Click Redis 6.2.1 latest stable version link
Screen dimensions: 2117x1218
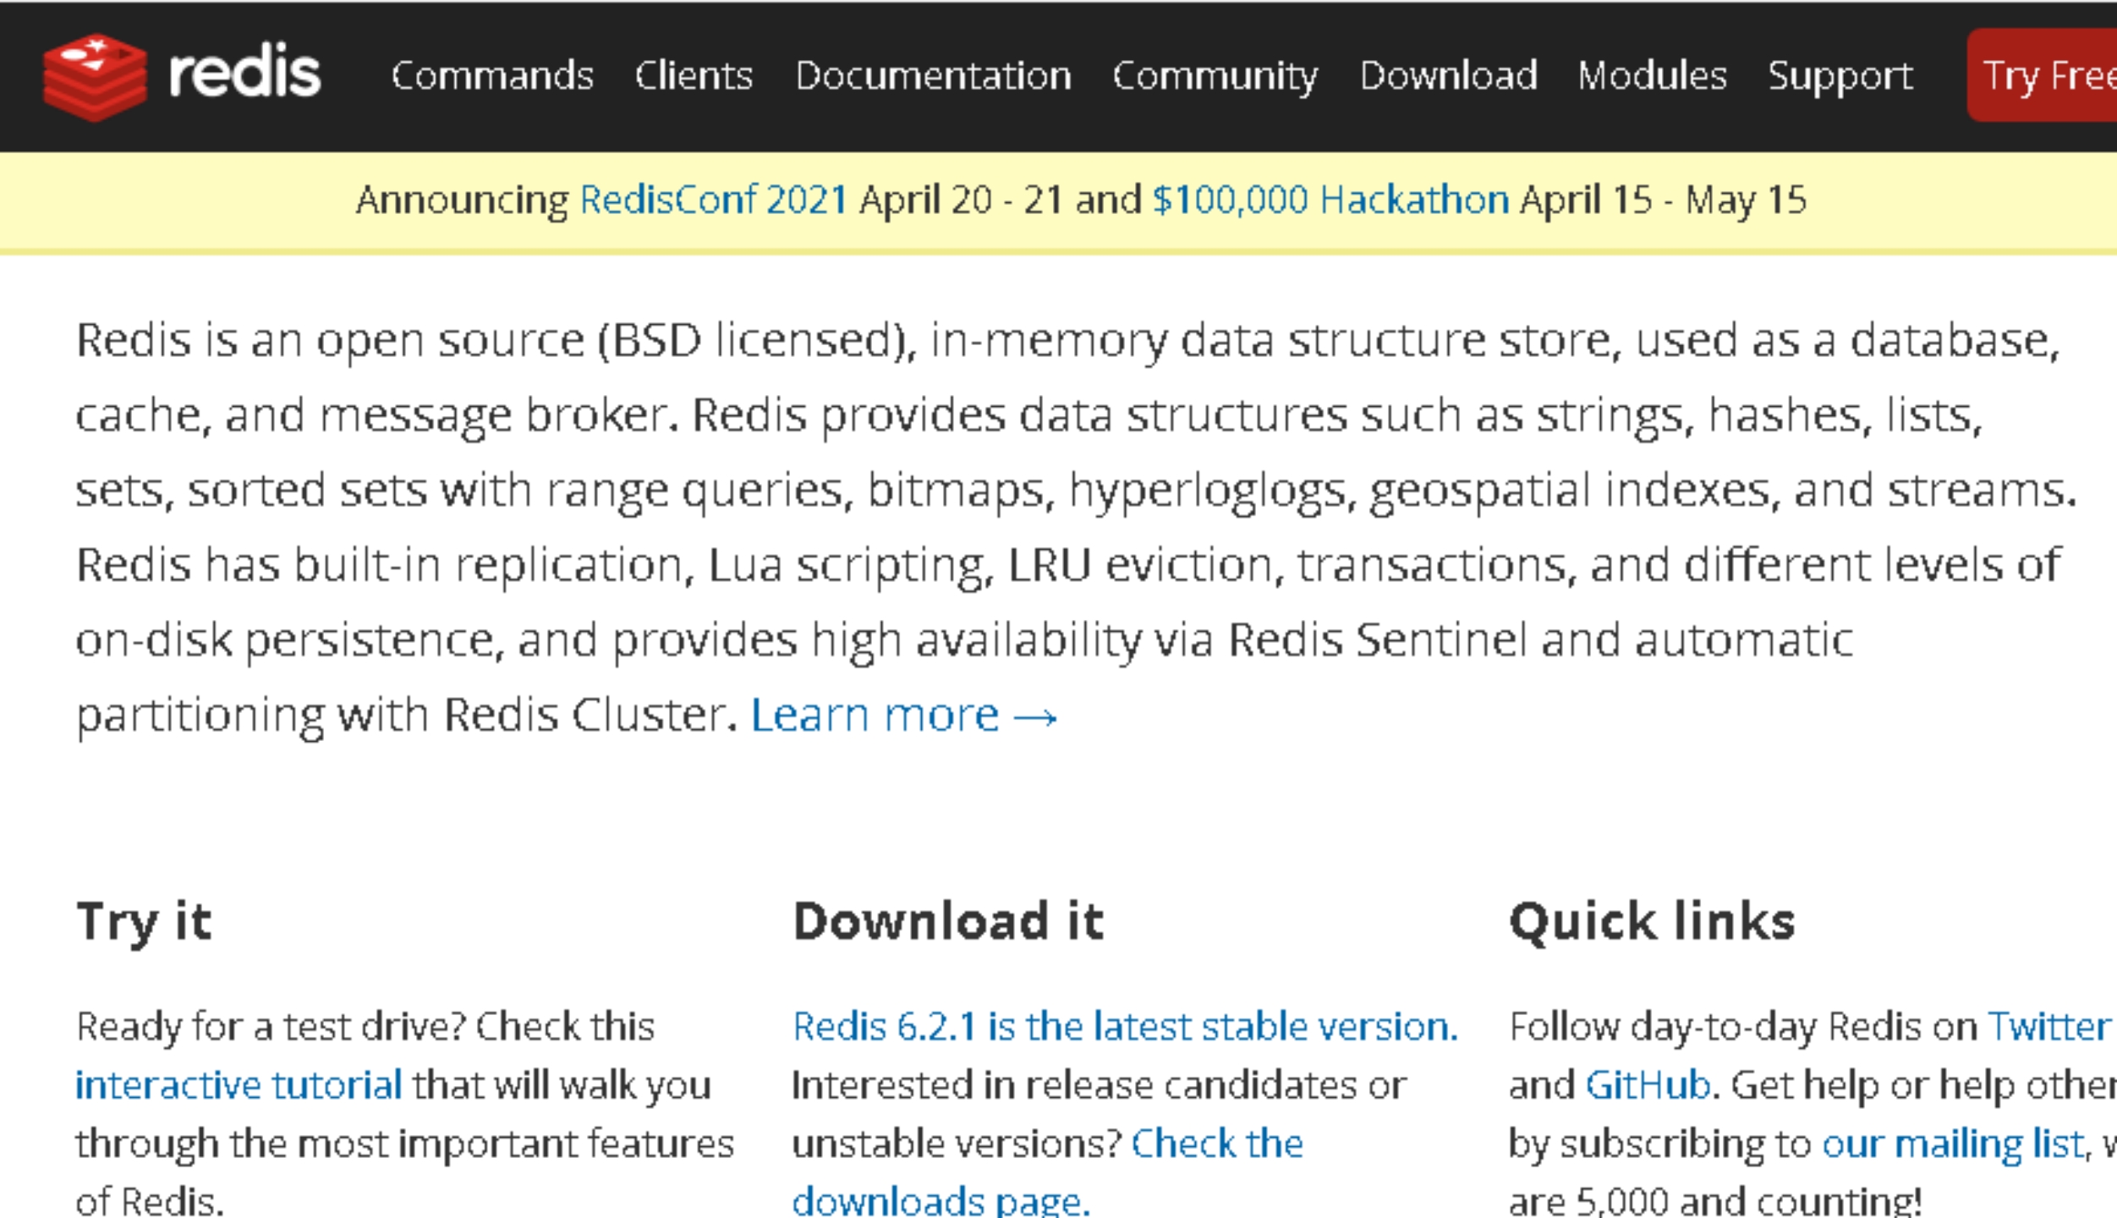click(x=1125, y=1027)
